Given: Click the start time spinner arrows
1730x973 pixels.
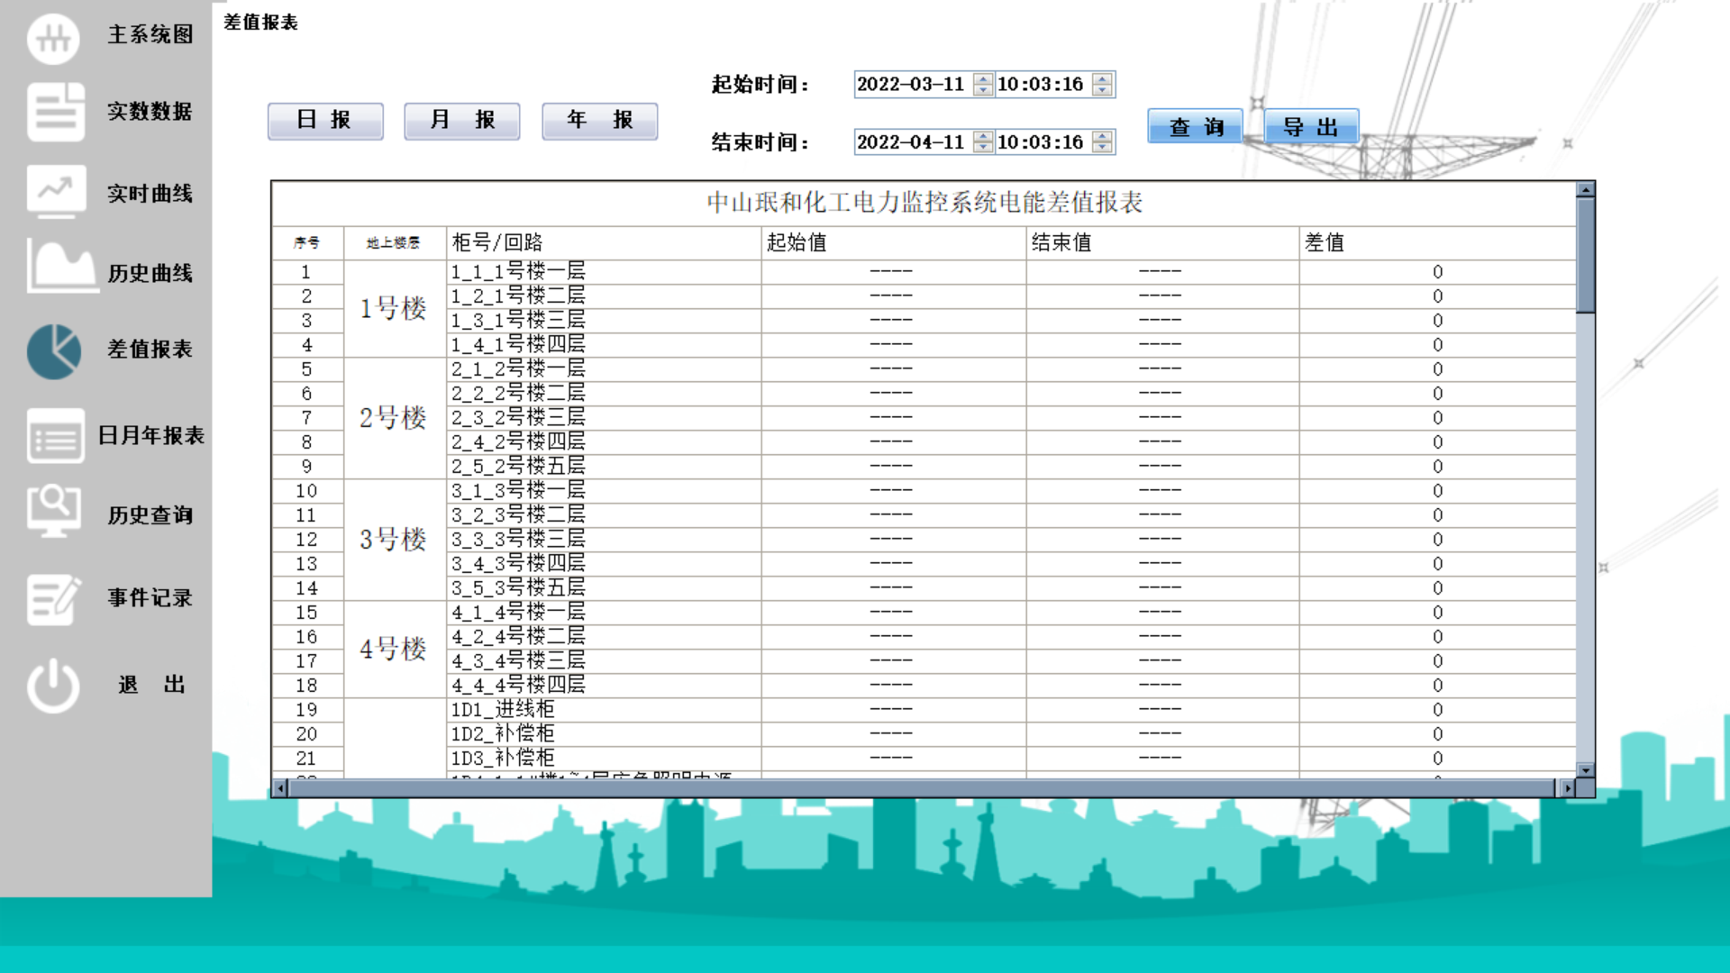Looking at the screenshot, I should tap(1101, 84).
